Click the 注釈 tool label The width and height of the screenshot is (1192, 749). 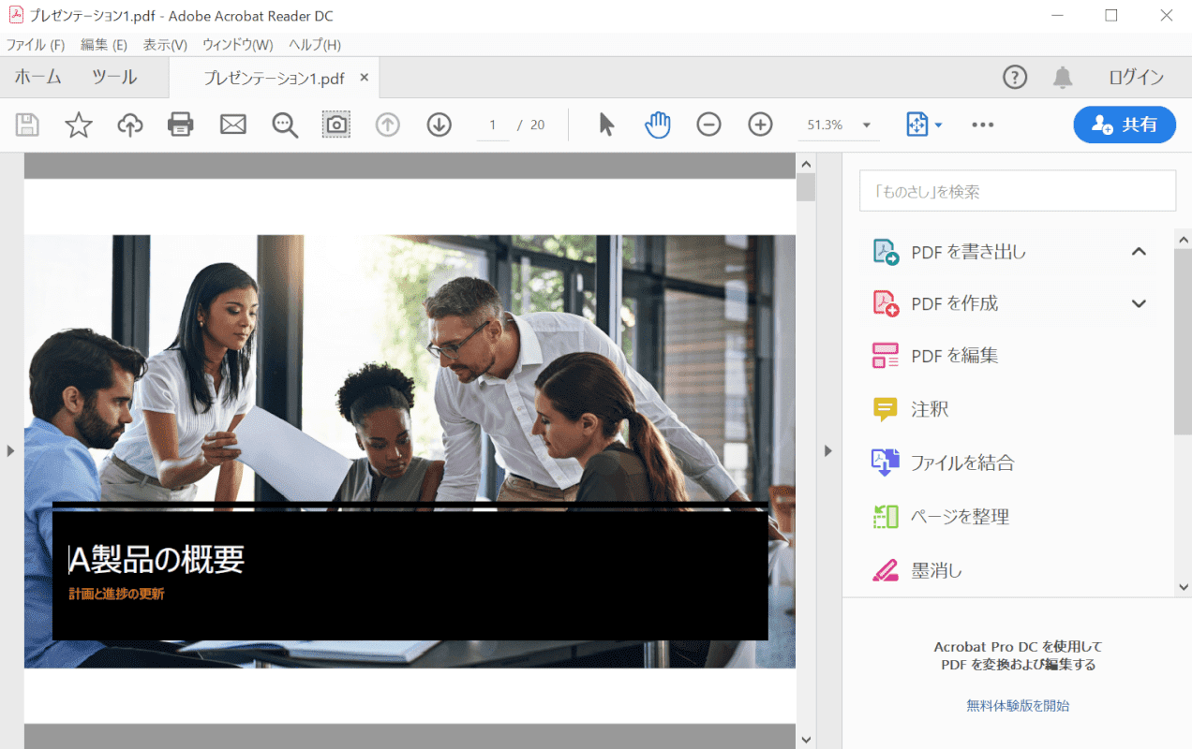pos(930,409)
